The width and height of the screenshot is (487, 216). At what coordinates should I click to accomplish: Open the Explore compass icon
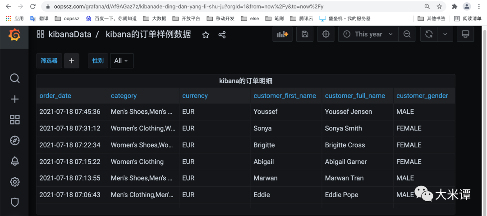click(x=14, y=140)
